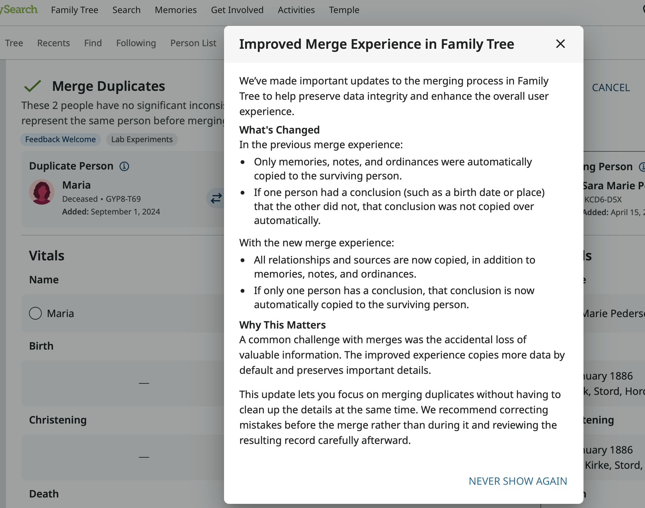
Task: Click Maria's portrait avatar
Action: [42, 192]
